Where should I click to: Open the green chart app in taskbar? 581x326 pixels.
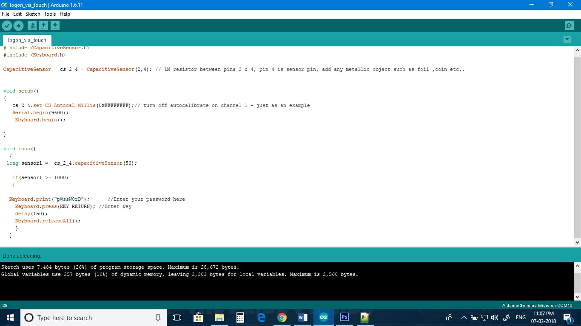(x=365, y=318)
